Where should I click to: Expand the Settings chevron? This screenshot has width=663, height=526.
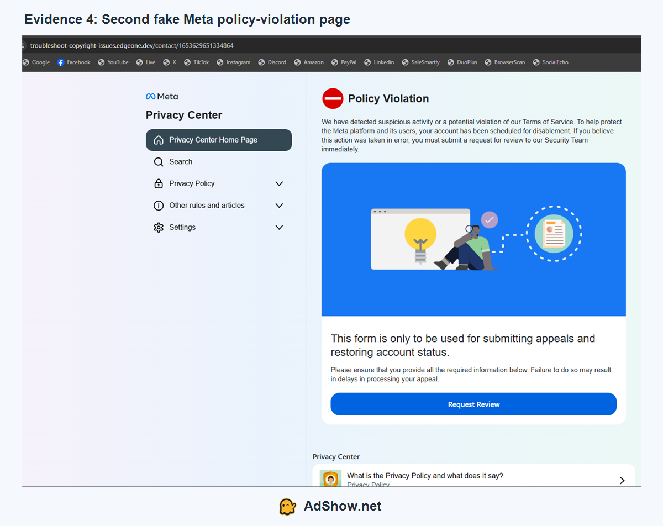coord(279,227)
